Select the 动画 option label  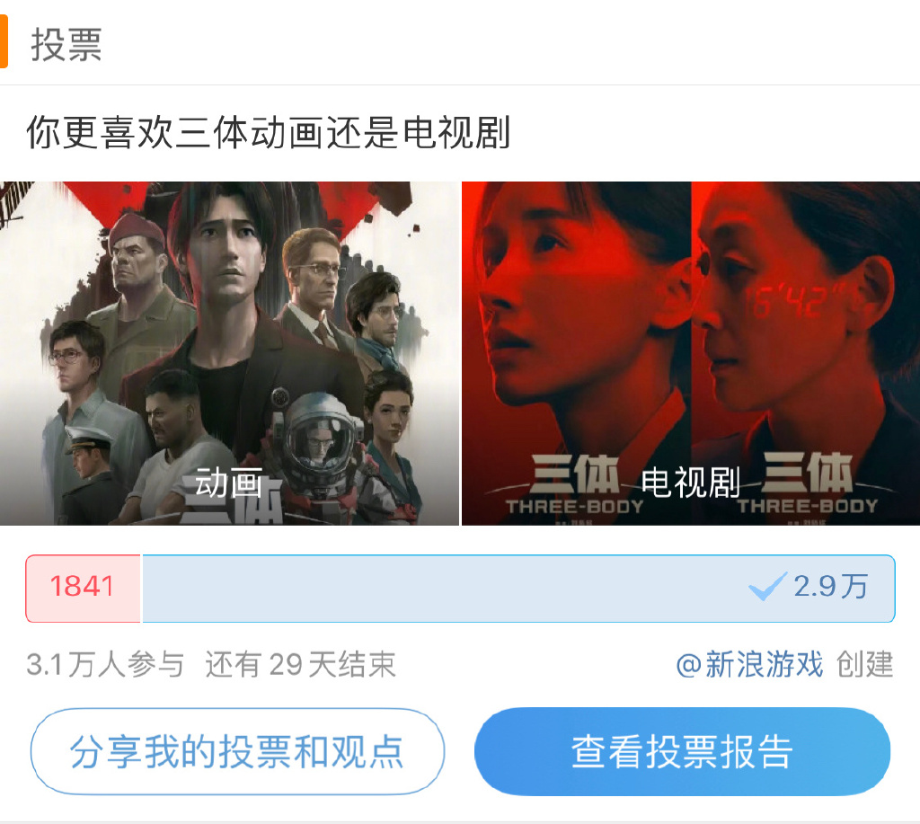tap(229, 483)
